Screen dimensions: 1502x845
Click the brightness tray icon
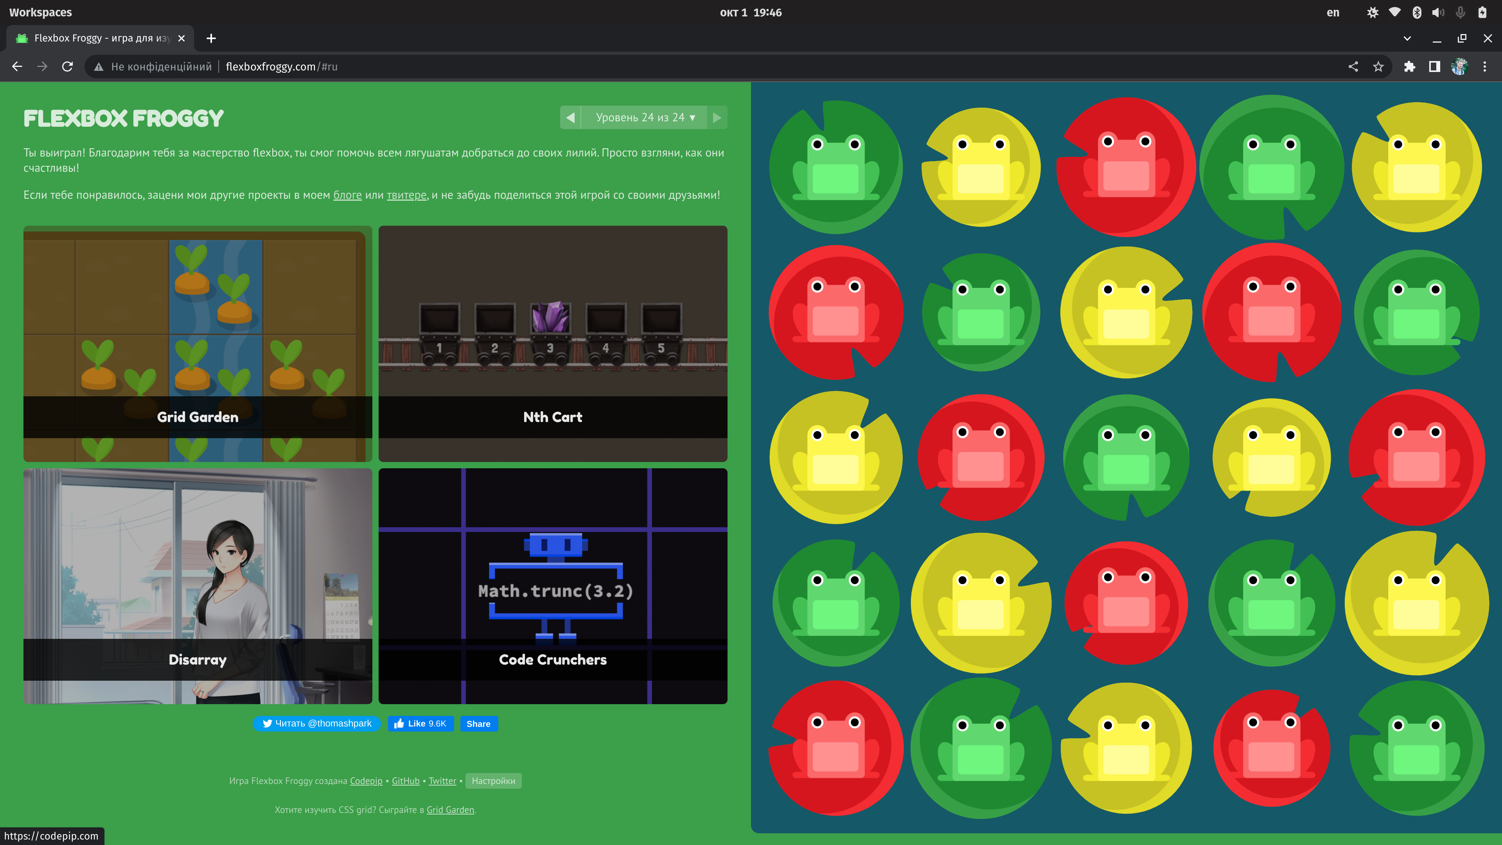1373,12
